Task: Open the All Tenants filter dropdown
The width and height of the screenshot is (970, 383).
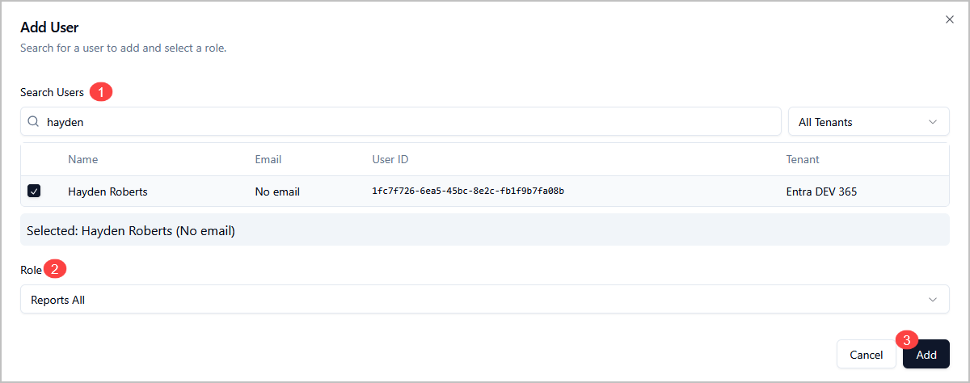Action: (868, 122)
